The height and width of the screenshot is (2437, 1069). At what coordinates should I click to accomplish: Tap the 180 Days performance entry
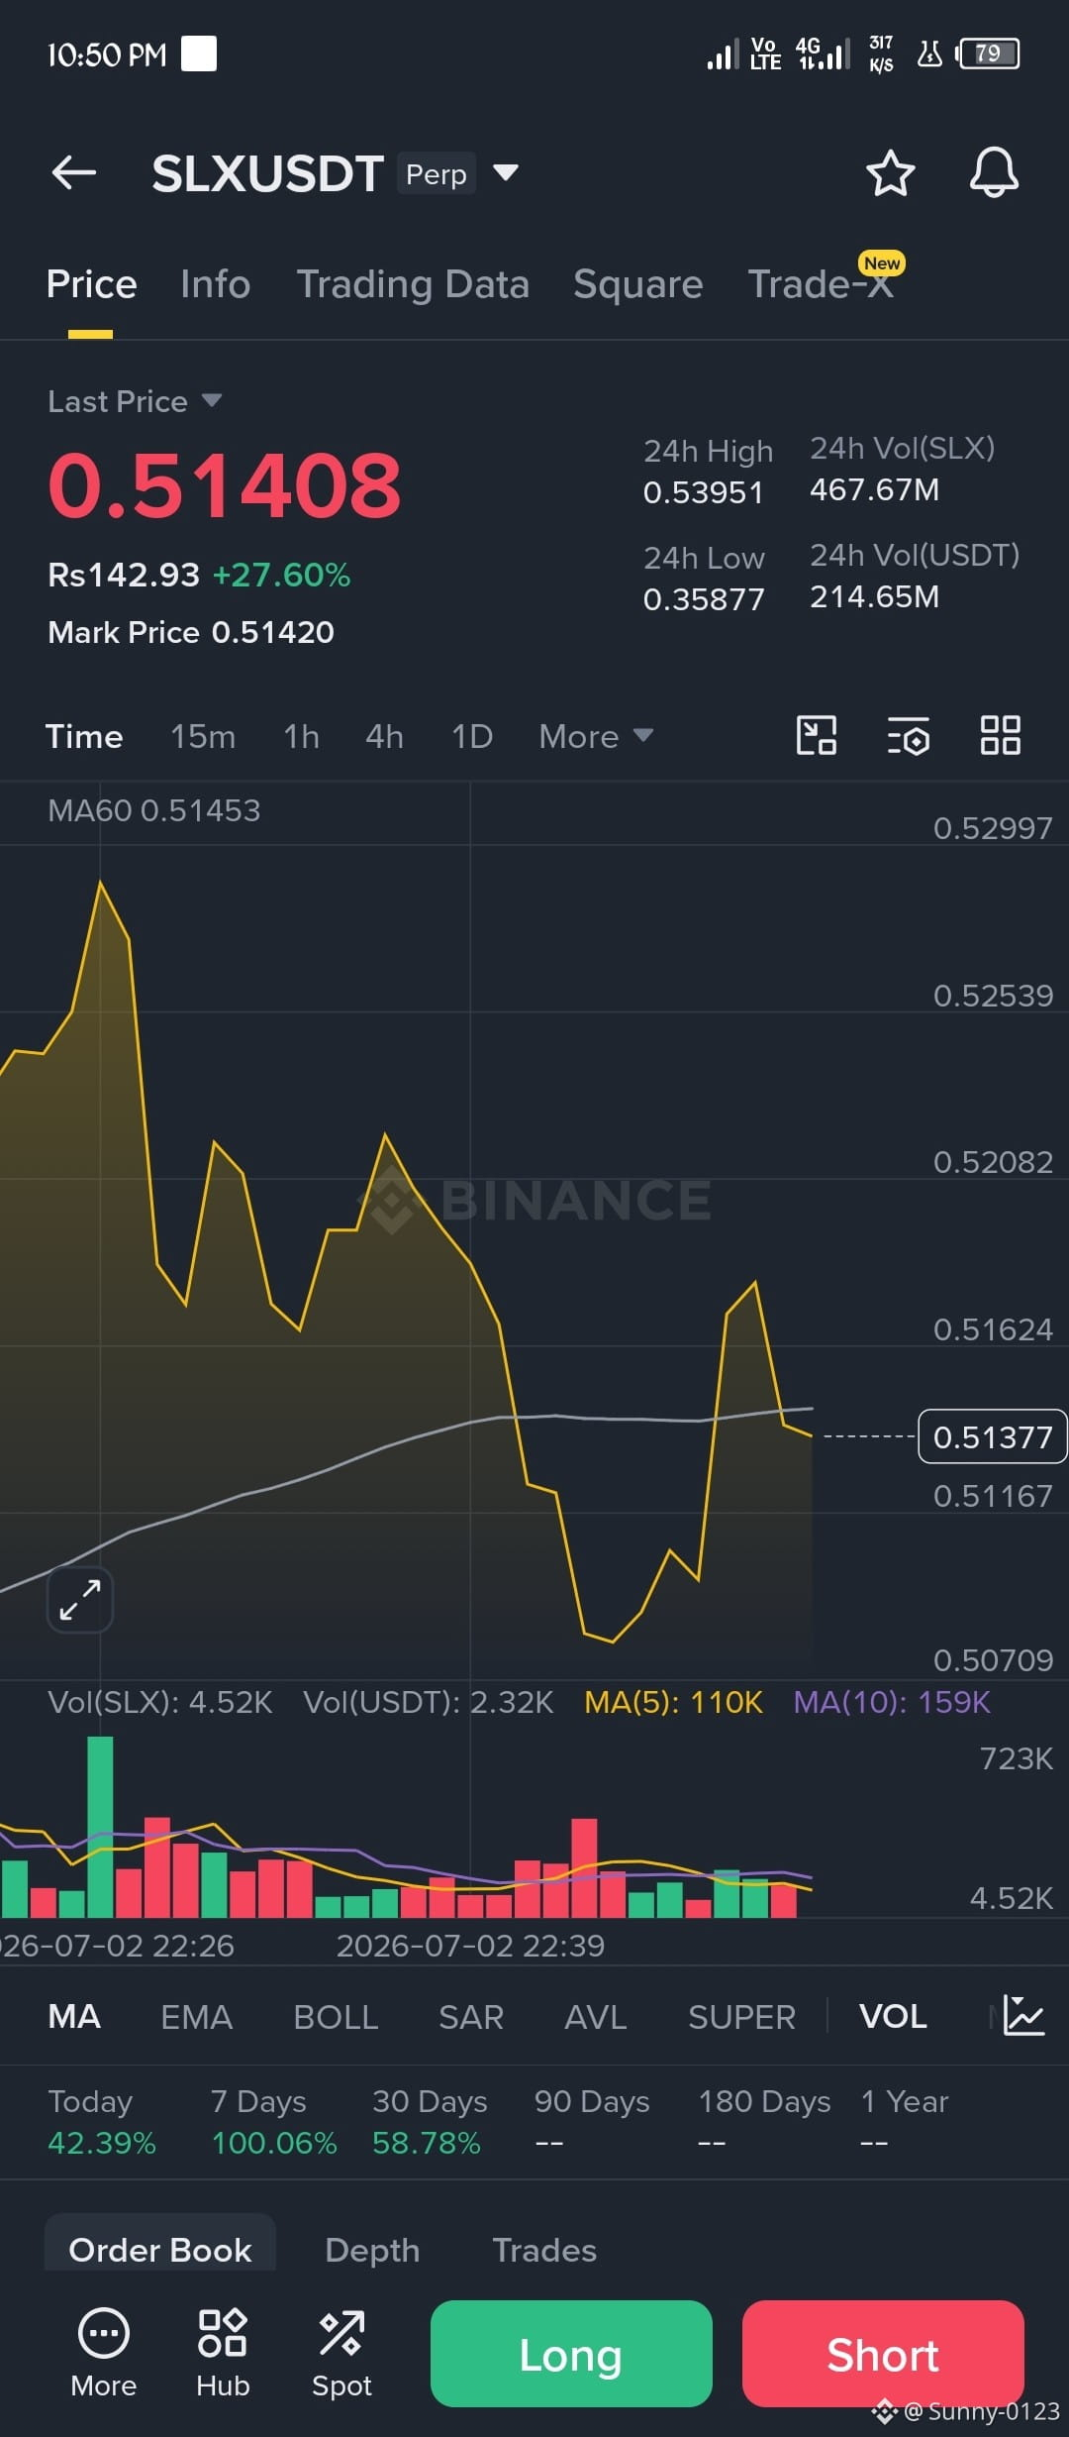[764, 2122]
